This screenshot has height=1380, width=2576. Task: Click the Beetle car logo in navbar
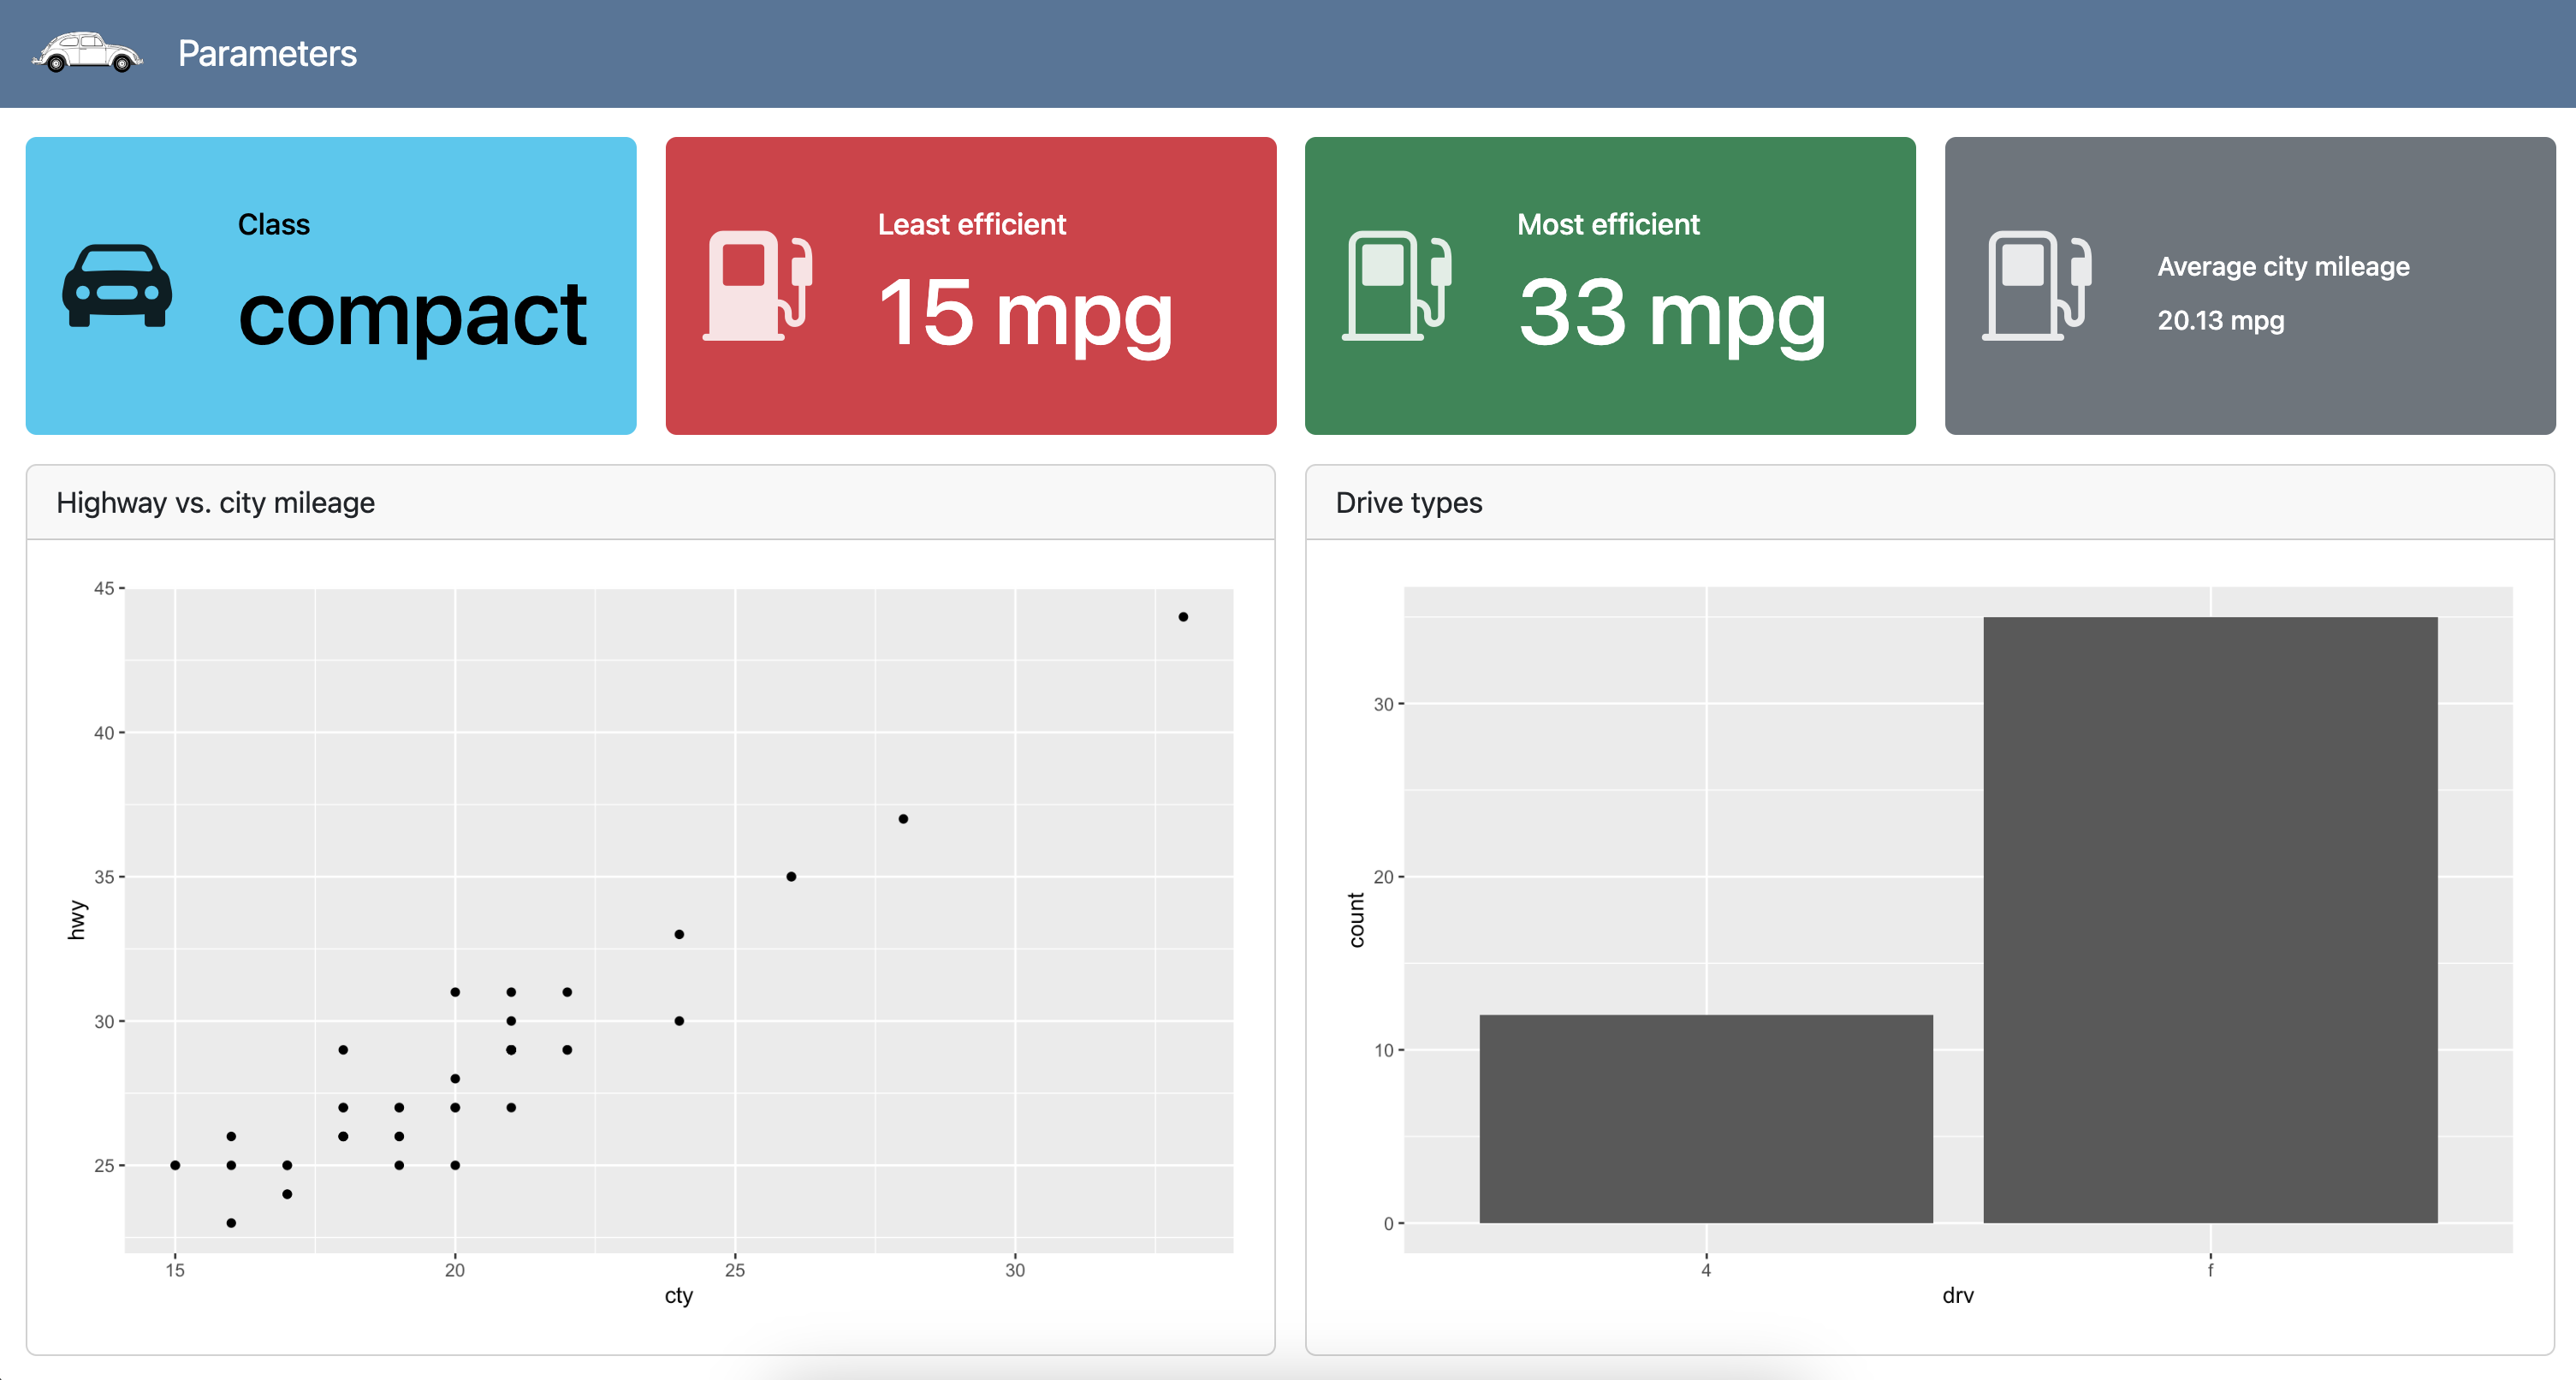(87, 53)
